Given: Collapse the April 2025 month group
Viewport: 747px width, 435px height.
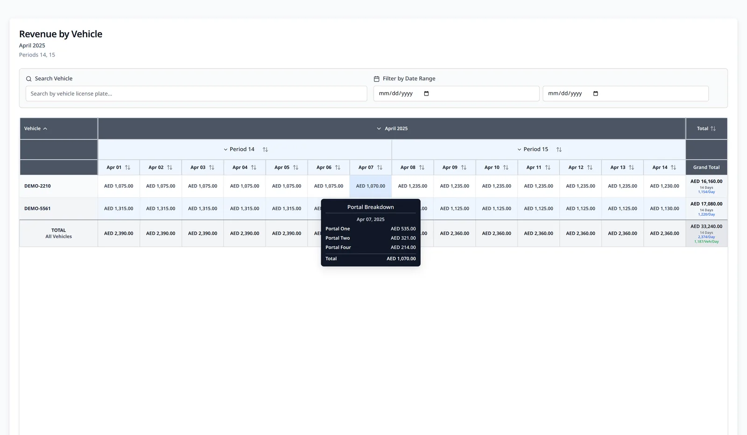Looking at the screenshot, I should click(x=379, y=129).
